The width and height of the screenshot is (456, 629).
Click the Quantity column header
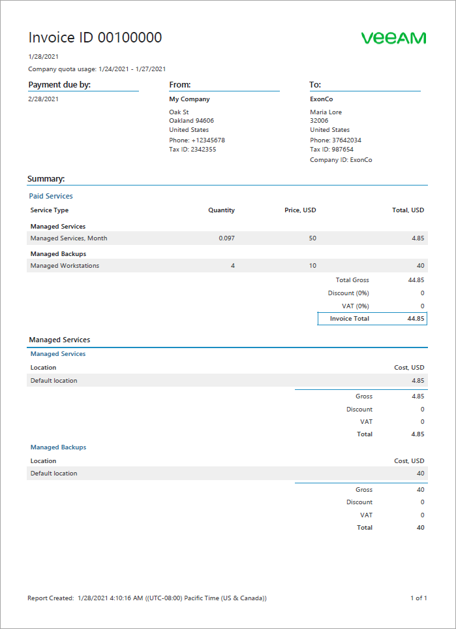[221, 210]
